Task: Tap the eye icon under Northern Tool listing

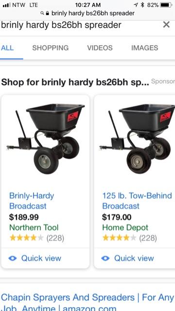Action: tap(13, 258)
